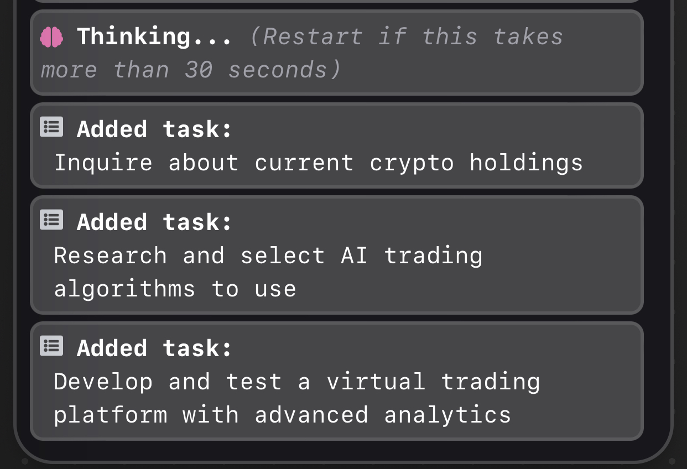Click the "algorithms to use" line
The height and width of the screenshot is (469, 687).
(x=175, y=289)
